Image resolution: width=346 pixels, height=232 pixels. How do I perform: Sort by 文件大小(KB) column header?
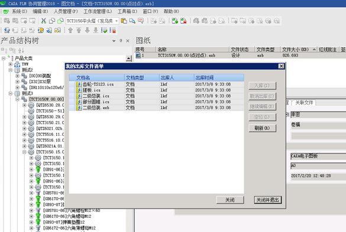coord(299,50)
